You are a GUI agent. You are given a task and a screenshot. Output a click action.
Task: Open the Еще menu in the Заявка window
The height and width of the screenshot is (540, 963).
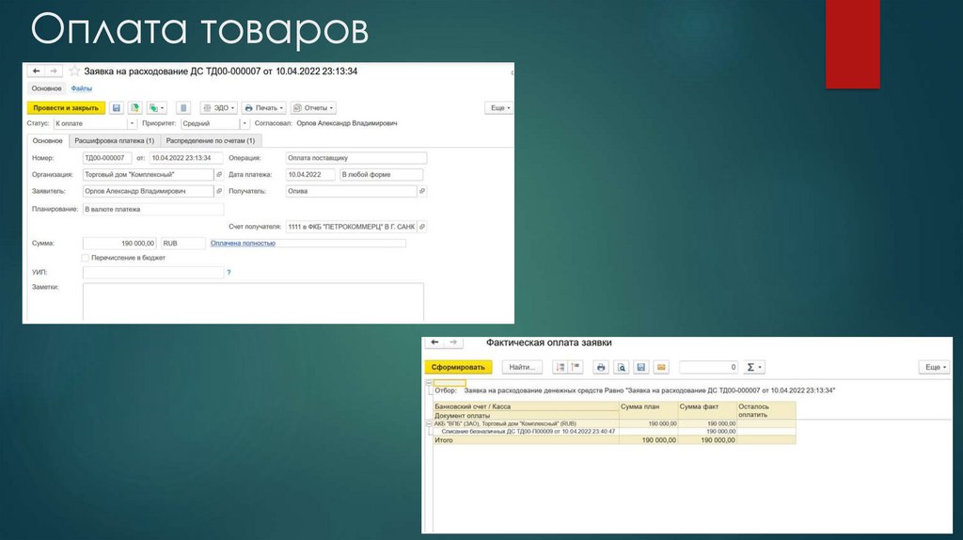(x=500, y=108)
